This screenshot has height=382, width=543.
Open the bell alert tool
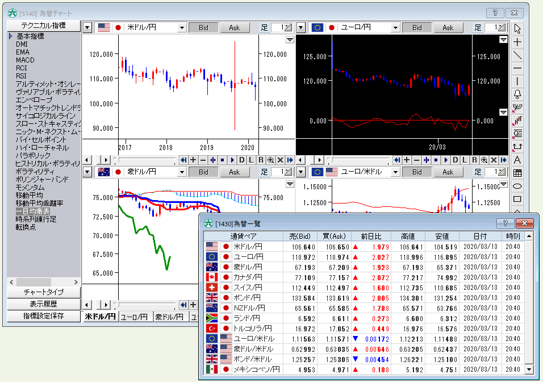click(x=517, y=94)
